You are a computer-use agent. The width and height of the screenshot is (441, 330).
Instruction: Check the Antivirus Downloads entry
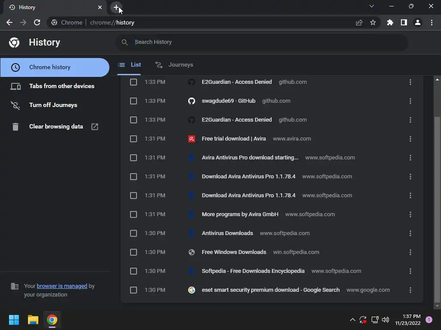134,233
